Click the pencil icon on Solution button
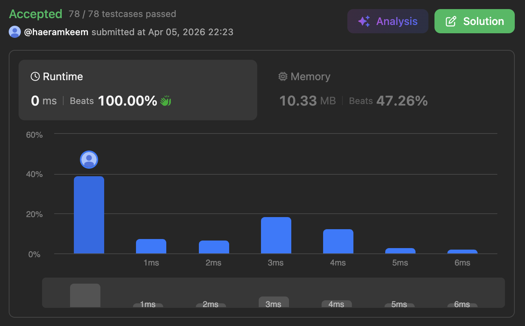 451,22
